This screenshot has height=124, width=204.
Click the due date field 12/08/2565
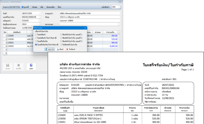(27, 28)
